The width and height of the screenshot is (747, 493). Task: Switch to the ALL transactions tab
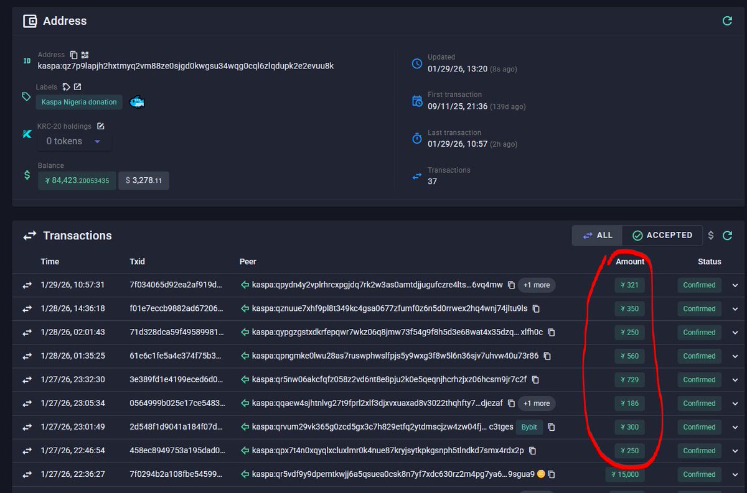pos(598,236)
